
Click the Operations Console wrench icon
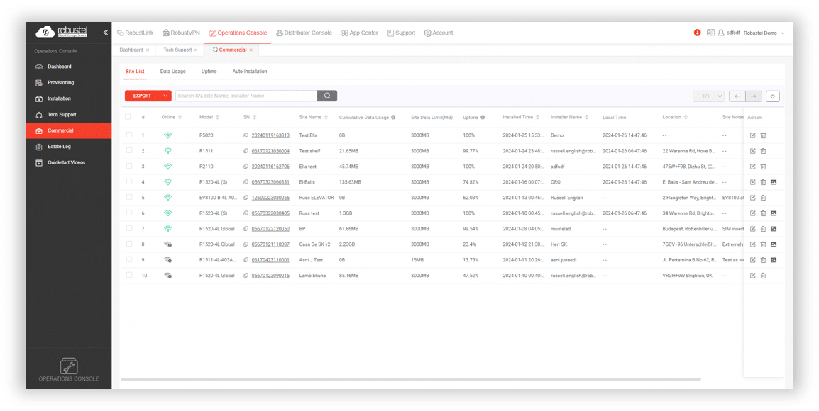(69, 366)
